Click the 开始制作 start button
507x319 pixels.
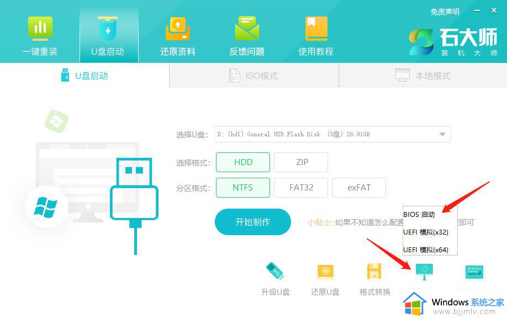click(253, 222)
